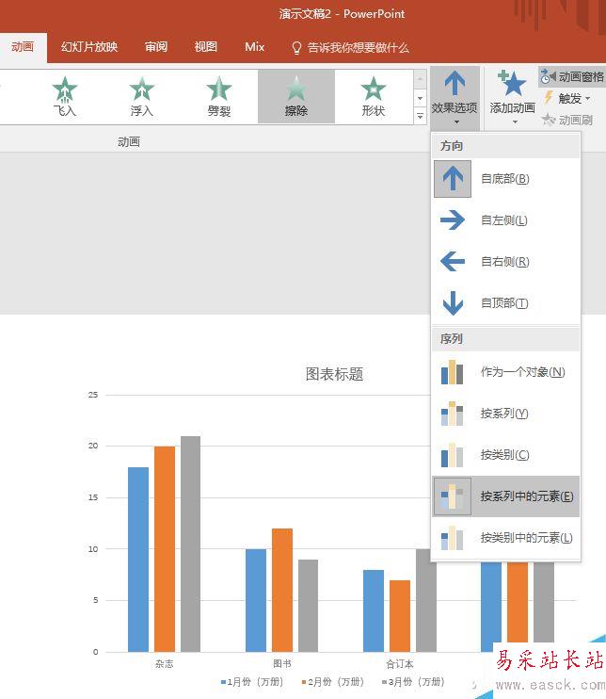Viewport: 606px width, 699px height.
Task: Click the 杂志 category axis label
Action: (165, 664)
